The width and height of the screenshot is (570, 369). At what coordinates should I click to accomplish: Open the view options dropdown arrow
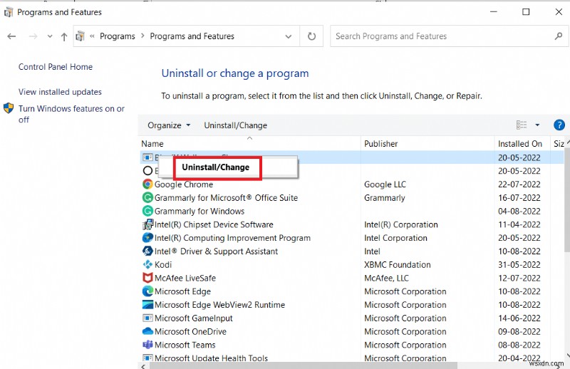[537, 125]
